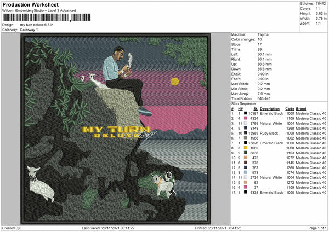Click the orange swatch in stop row 10
This screenshot has height=232, width=329.
tap(245, 158)
